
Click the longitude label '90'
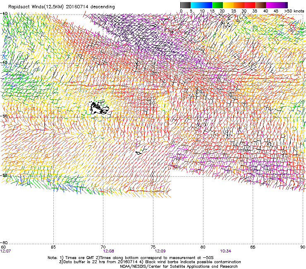303,247
